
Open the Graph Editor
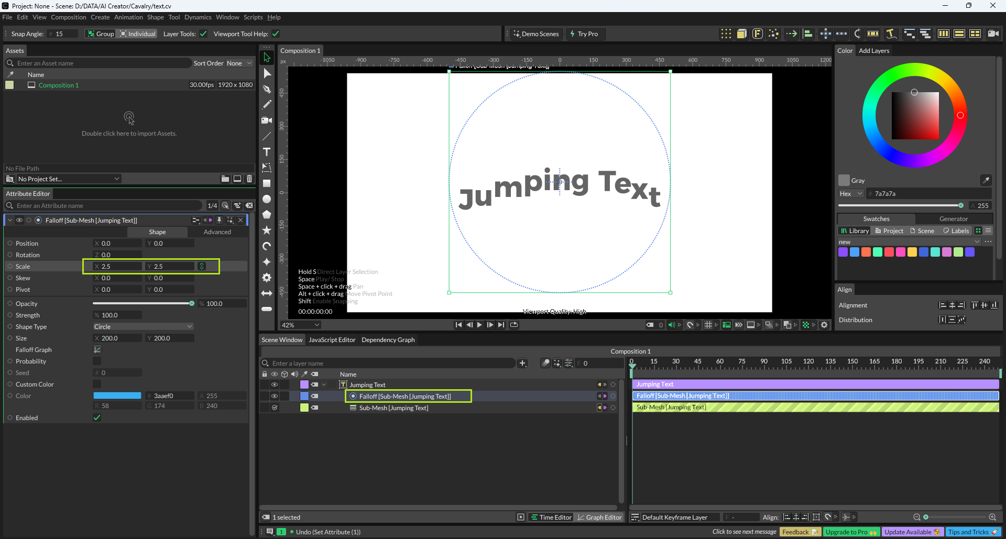pos(599,518)
